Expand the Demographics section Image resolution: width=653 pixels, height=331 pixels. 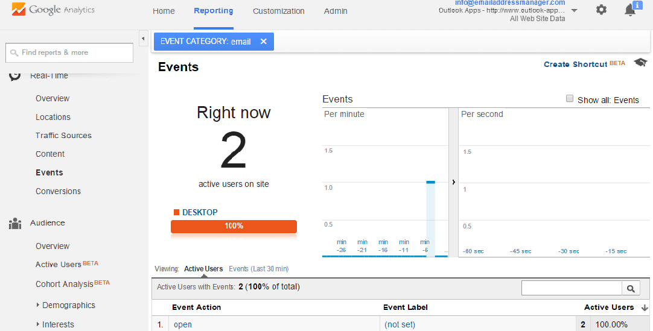[x=38, y=305]
